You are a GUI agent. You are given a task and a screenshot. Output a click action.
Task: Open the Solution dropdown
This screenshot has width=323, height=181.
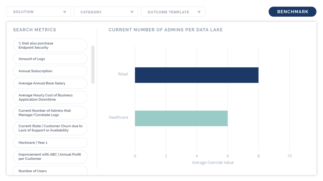pyautogui.click(x=38, y=12)
